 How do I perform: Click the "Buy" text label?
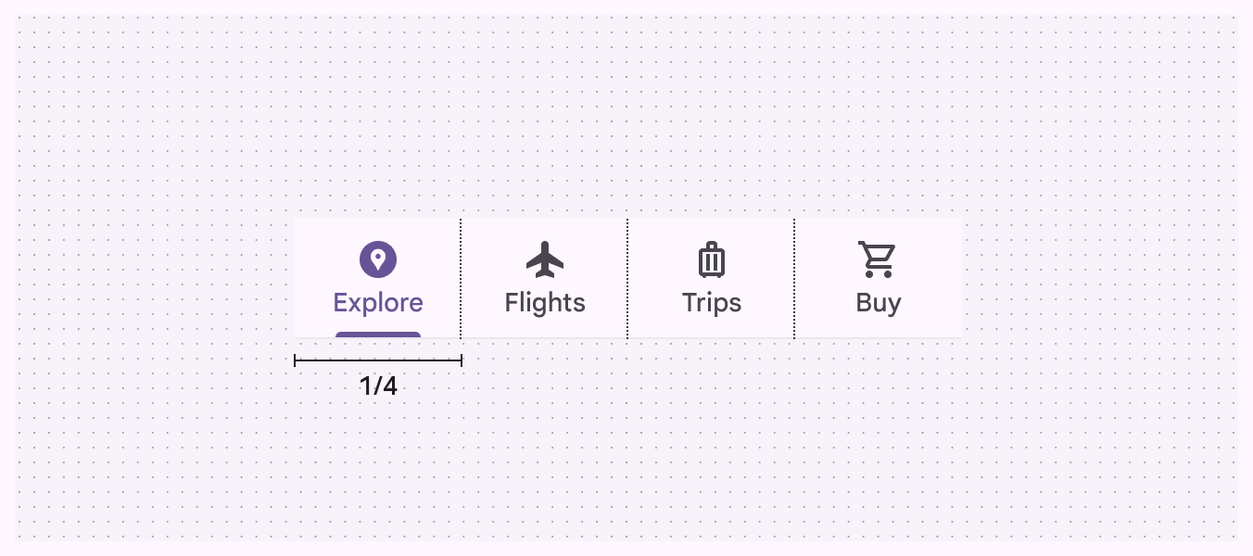click(879, 303)
